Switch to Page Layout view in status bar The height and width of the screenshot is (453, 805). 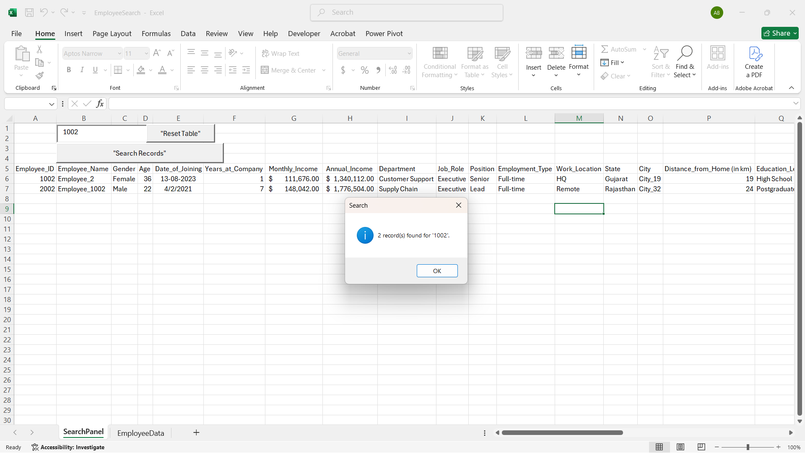click(x=680, y=447)
